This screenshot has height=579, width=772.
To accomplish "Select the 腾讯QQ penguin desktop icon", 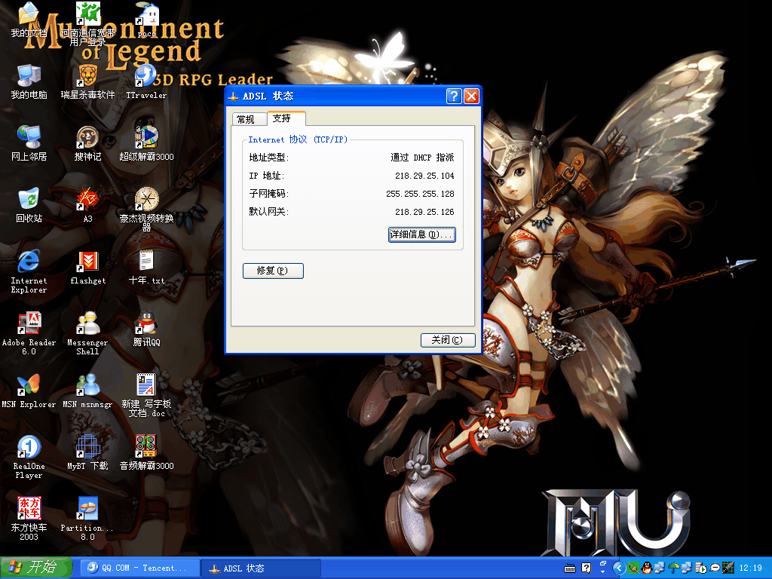I will pyautogui.click(x=146, y=329).
